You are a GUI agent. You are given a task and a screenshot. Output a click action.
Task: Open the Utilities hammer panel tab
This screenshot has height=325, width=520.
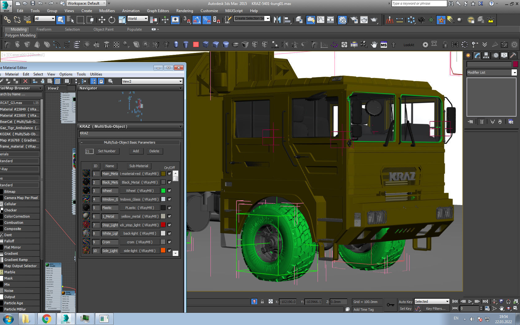(513, 55)
